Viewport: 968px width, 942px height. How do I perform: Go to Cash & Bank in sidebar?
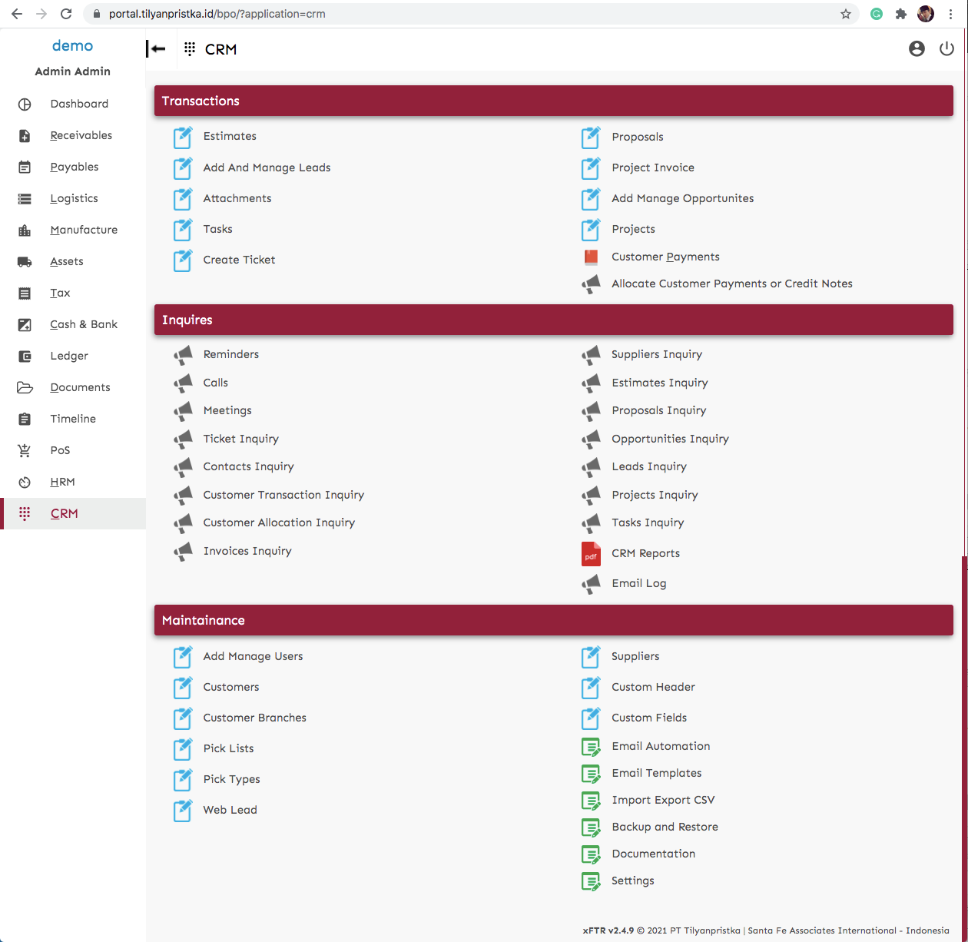click(x=84, y=324)
